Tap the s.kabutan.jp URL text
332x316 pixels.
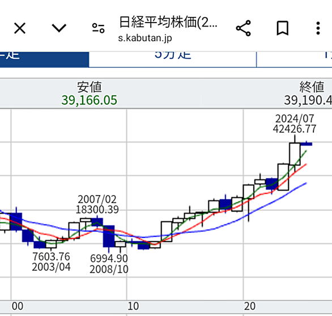[145, 38]
